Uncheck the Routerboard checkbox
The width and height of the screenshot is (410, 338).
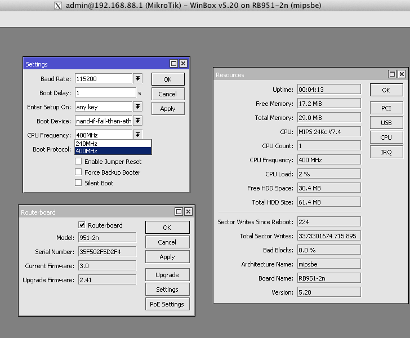[x=82, y=225]
